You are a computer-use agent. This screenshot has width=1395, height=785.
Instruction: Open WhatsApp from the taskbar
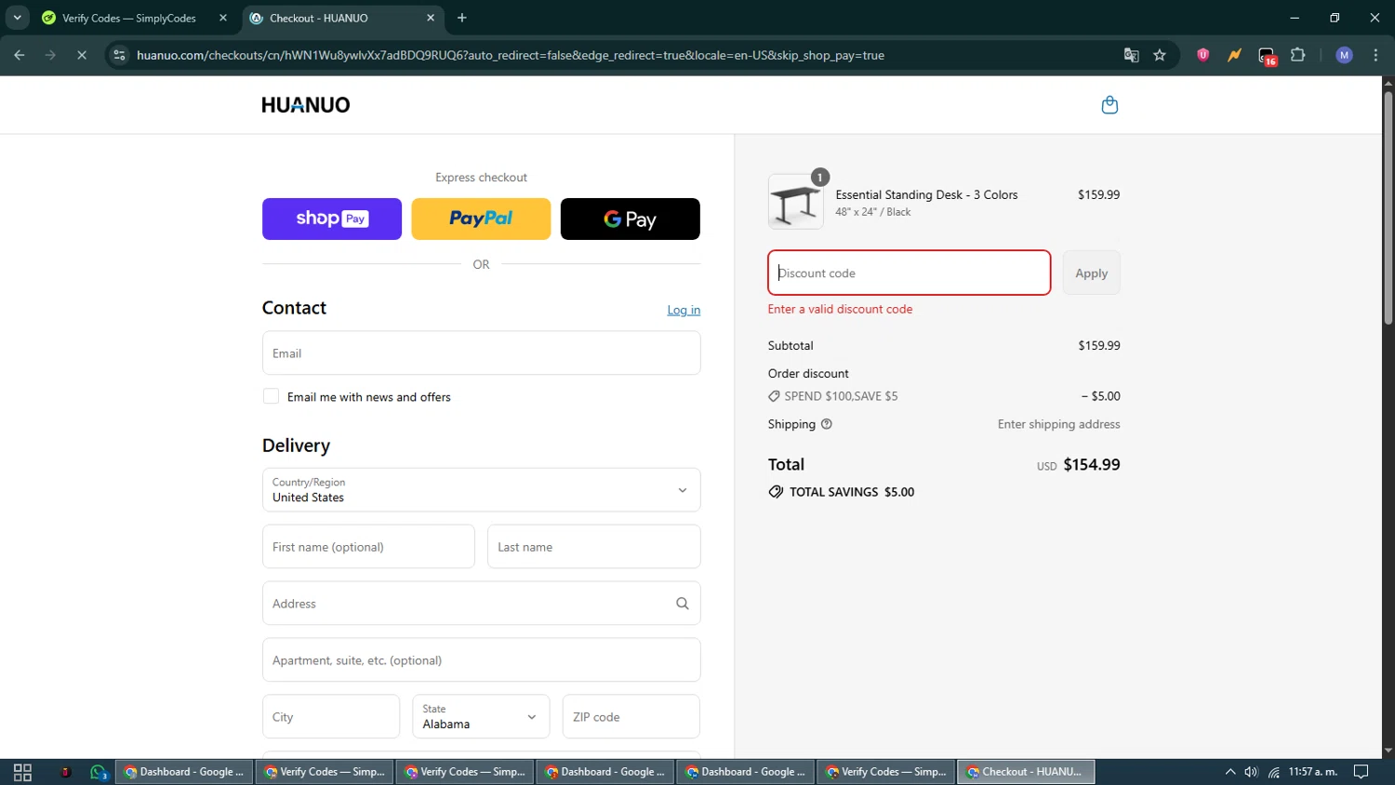tap(99, 772)
